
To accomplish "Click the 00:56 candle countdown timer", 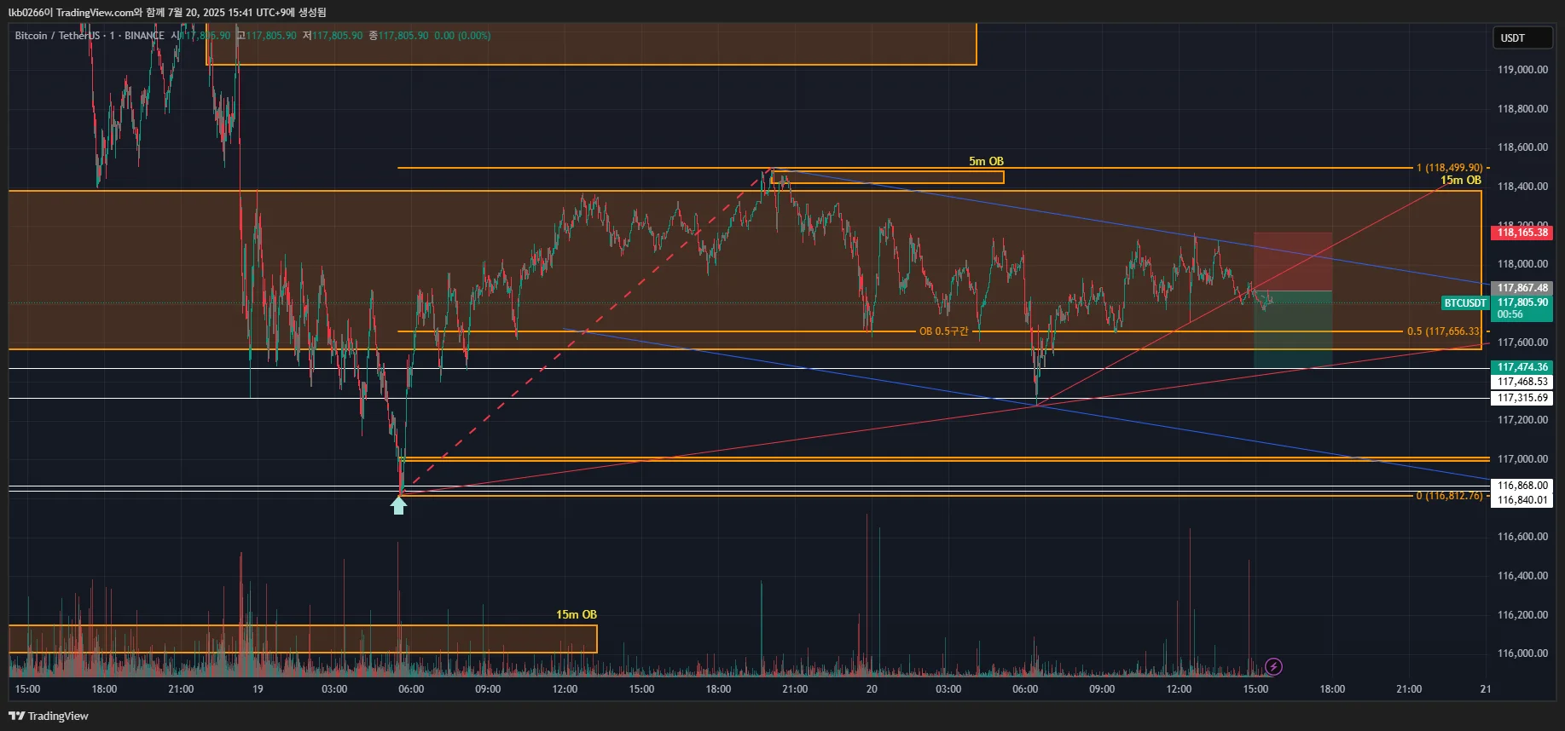I will coord(1510,314).
